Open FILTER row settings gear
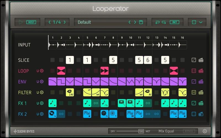The height and width of the screenshot is (138, 221). tap(42, 92)
